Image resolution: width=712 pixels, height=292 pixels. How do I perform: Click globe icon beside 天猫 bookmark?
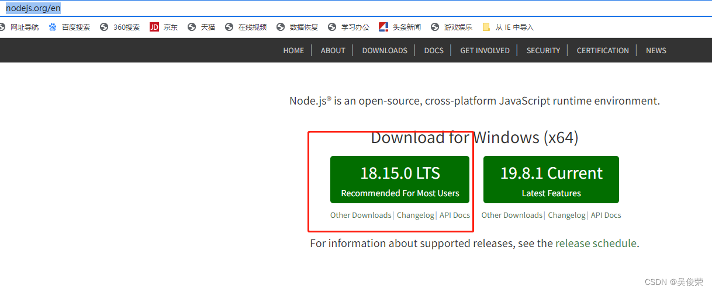[x=191, y=27]
